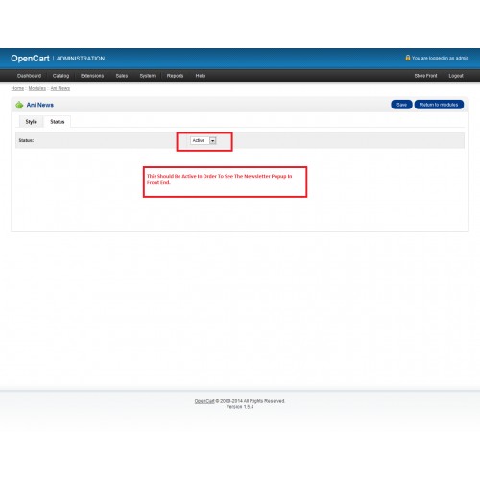The width and height of the screenshot is (480, 480).
Task: Click the green Ani News module icon
Action: tap(19, 105)
